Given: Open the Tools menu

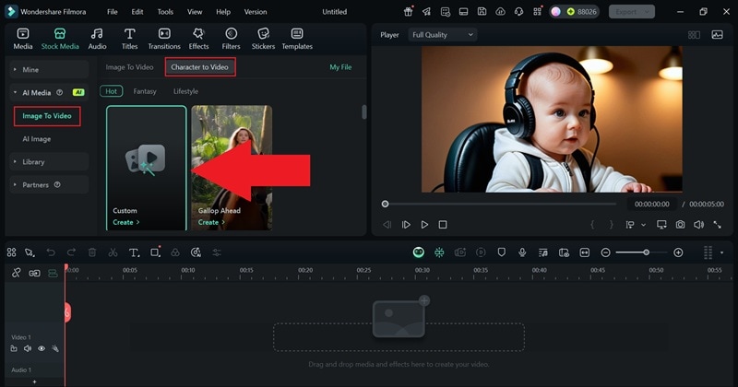Looking at the screenshot, I should [165, 12].
